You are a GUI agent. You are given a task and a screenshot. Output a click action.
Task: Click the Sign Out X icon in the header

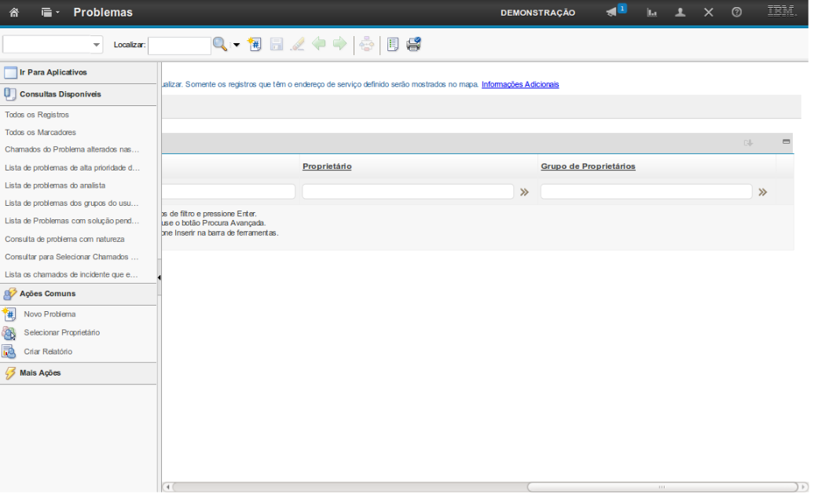tap(708, 13)
